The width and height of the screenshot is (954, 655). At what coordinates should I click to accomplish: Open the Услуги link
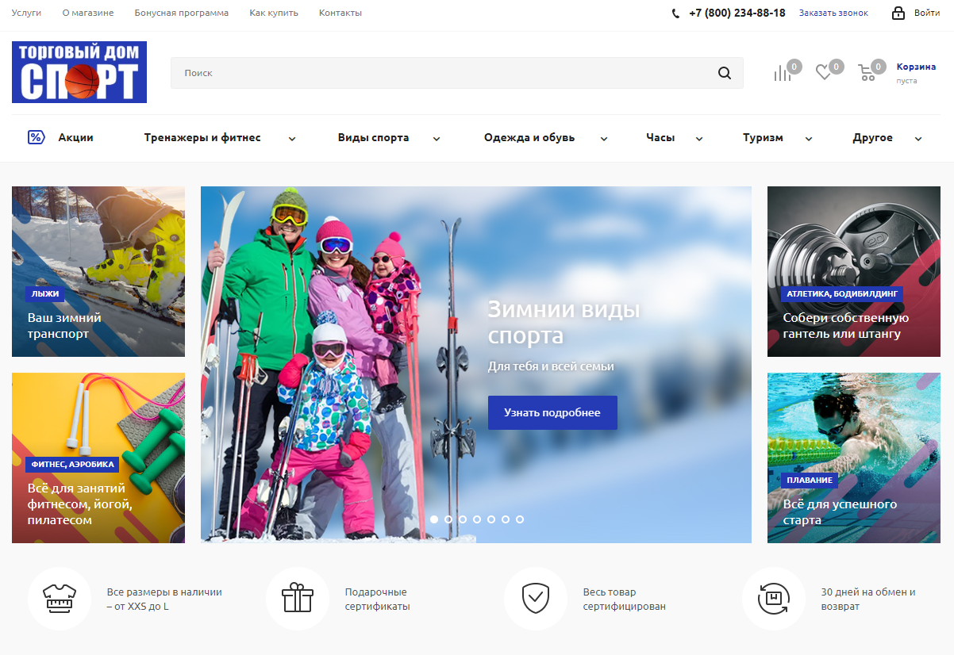coord(26,13)
